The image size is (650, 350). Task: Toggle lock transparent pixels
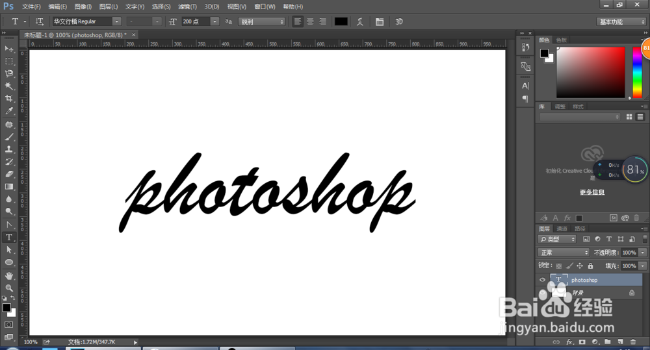(x=559, y=266)
